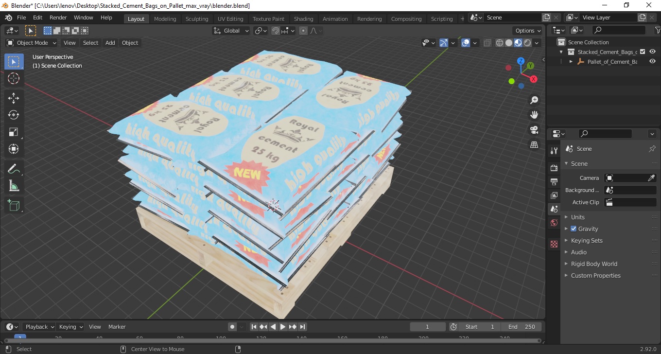Switch to rendered viewport shading
The height and width of the screenshot is (354, 661).
click(527, 43)
